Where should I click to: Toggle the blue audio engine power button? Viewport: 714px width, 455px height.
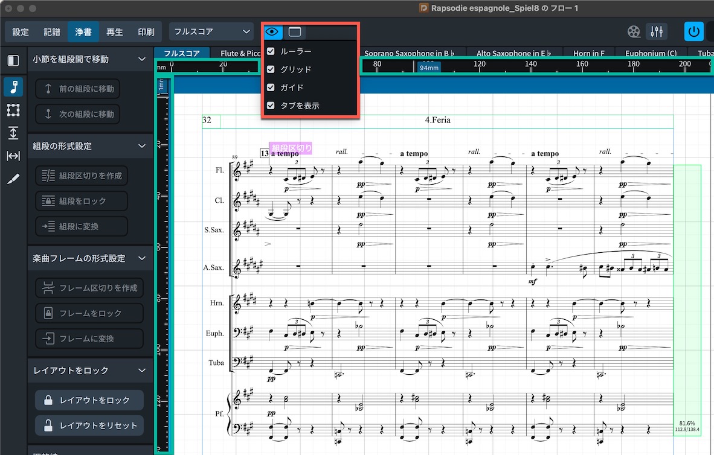pos(693,31)
